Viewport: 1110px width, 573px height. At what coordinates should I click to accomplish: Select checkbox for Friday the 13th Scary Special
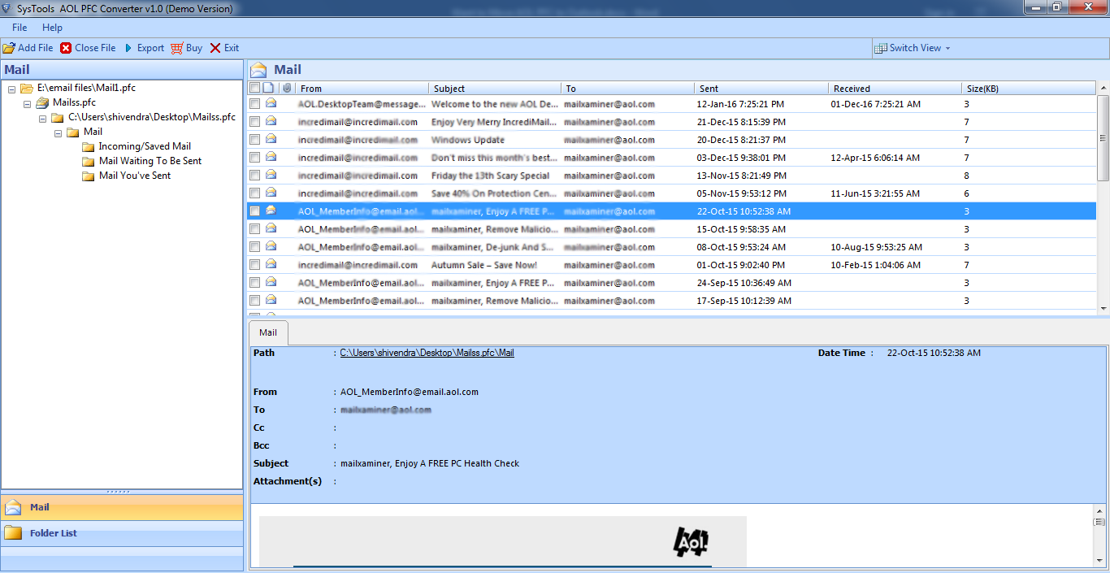(254, 176)
